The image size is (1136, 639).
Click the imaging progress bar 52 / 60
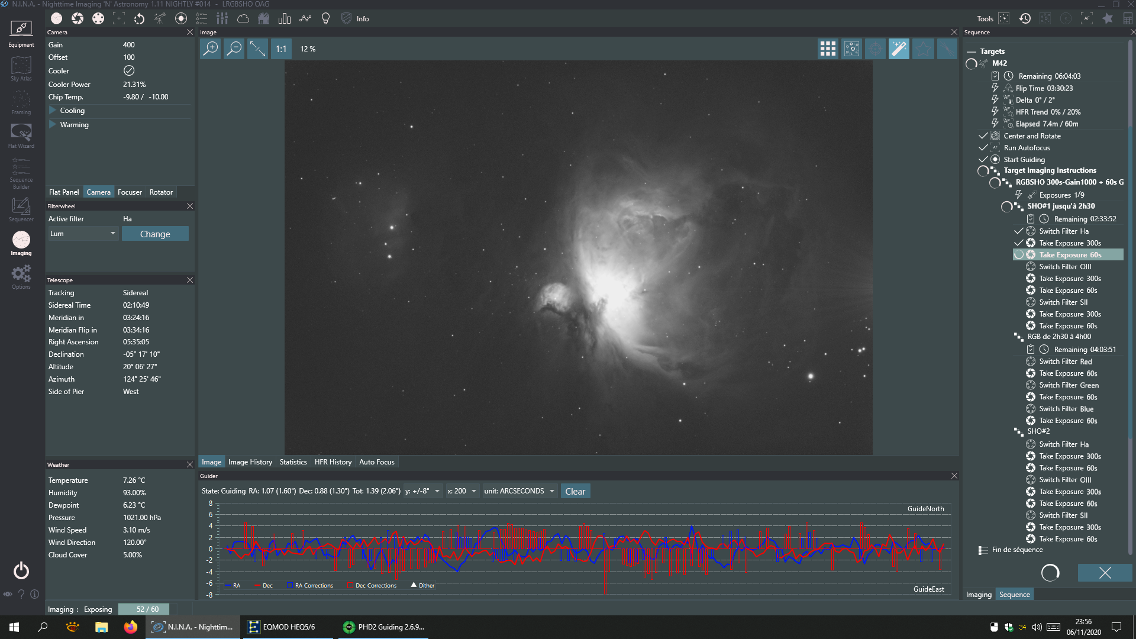(x=147, y=609)
